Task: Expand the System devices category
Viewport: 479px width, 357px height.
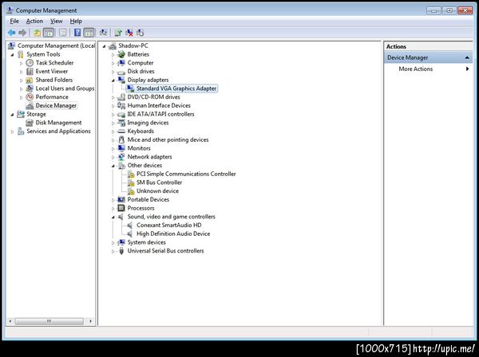Action: (113, 243)
